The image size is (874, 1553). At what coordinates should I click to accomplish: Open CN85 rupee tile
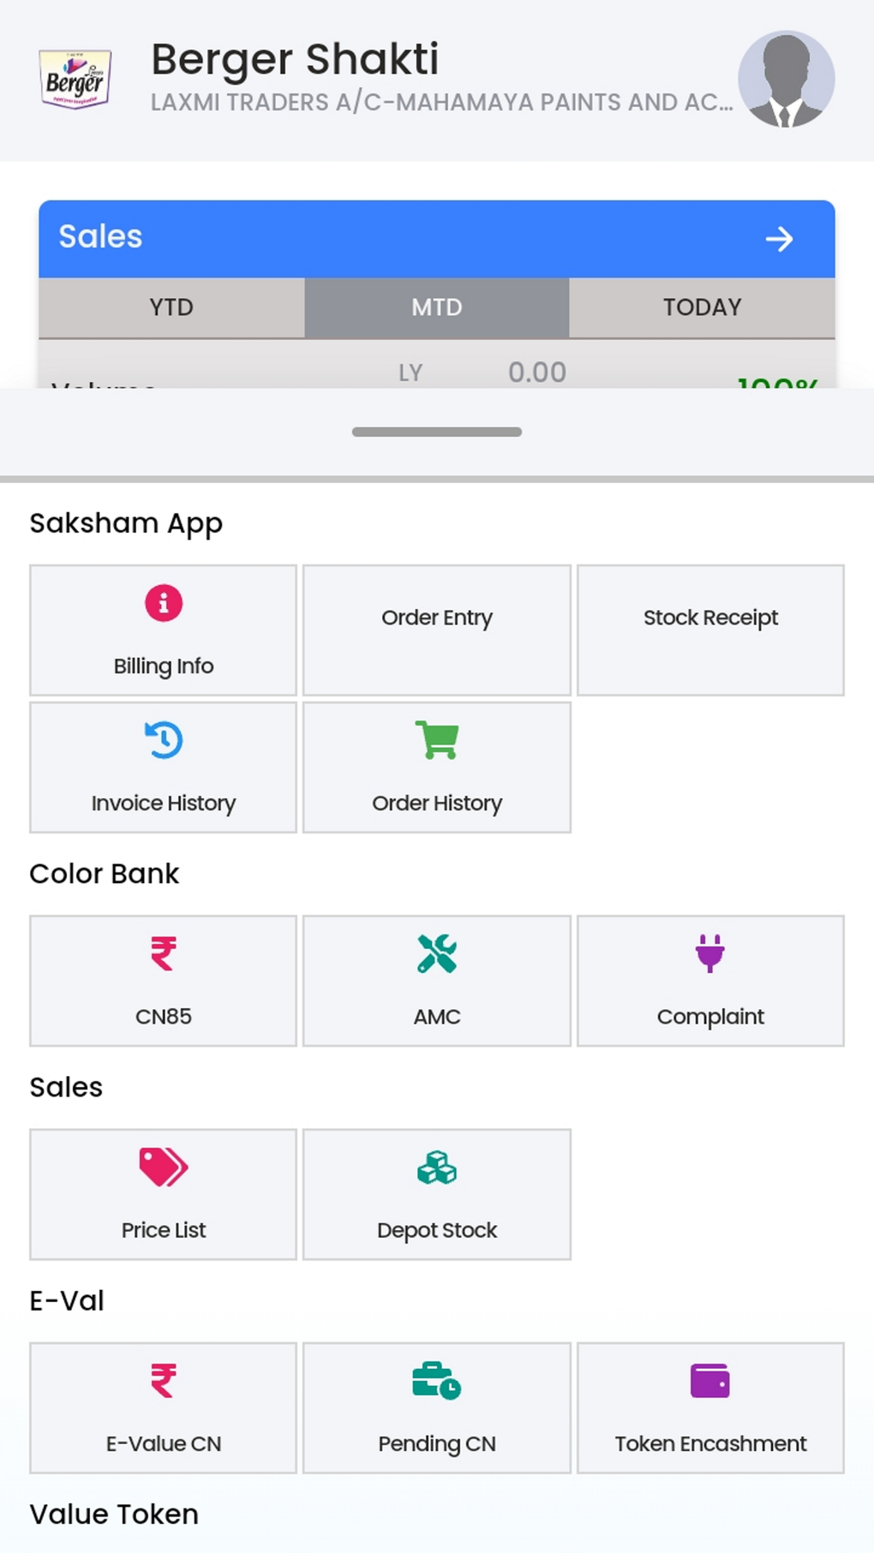(163, 980)
